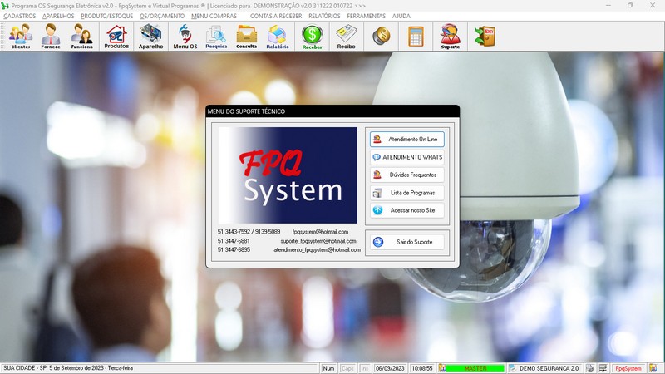665x374 pixels.
Task: Open the FERRAMENTAS menu
Action: coord(367,16)
